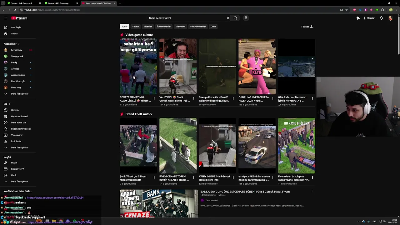Open the browser tab search dropdown arrow
Viewport: 400px width, 225px height.
click(x=3, y=3)
